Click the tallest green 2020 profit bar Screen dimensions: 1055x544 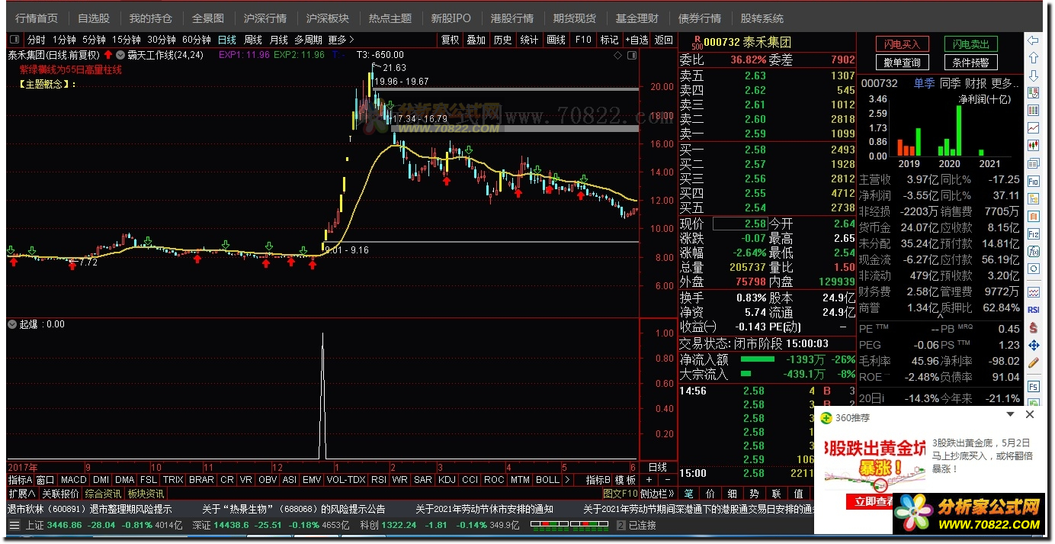(x=958, y=130)
